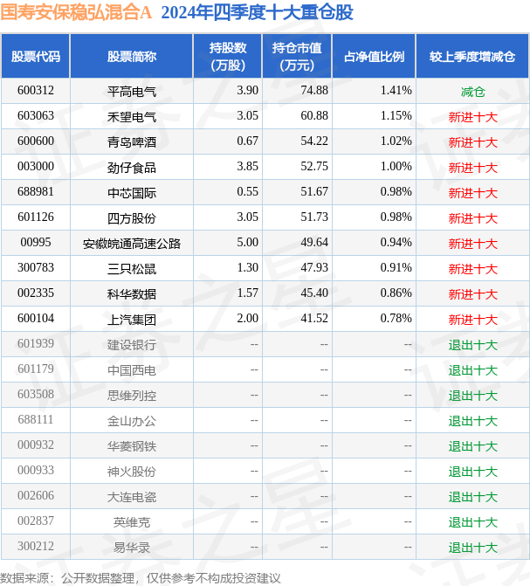This screenshot has width=530, height=586.
Task: Click the 新进十大 status for 三只松鼠
Action: [x=472, y=270]
